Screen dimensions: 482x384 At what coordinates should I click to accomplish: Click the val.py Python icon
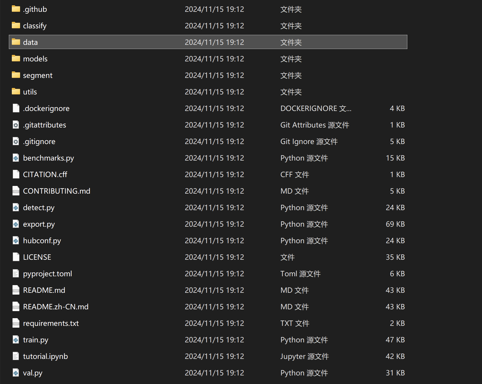pyautogui.click(x=16, y=373)
